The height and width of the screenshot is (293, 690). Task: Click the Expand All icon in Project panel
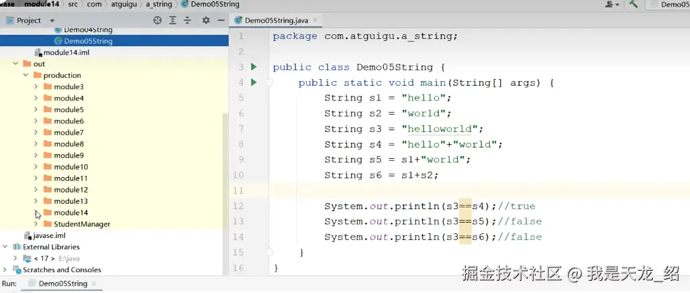pyautogui.click(x=173, y=20)
